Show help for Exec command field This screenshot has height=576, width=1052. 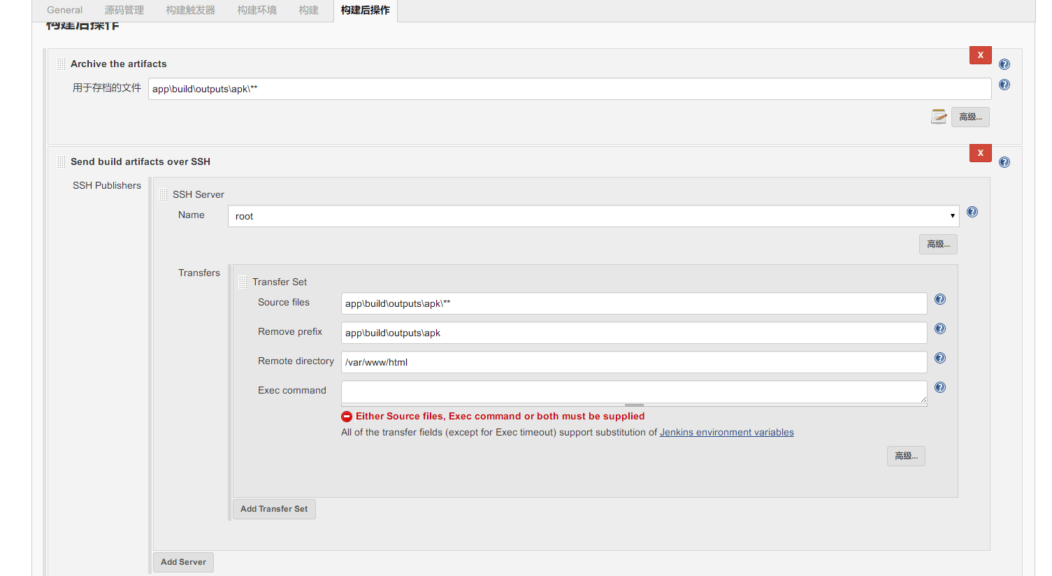(940, 387)
